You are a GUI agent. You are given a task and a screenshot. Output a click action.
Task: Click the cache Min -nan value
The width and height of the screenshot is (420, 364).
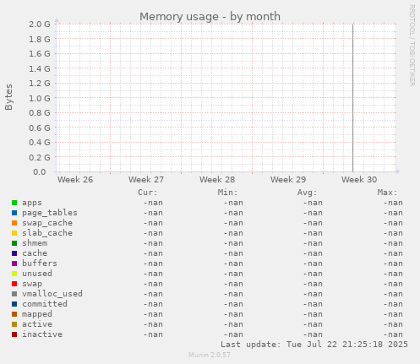pos(233,253)
